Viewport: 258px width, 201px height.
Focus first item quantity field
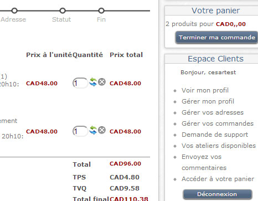[x=80, y=83]
